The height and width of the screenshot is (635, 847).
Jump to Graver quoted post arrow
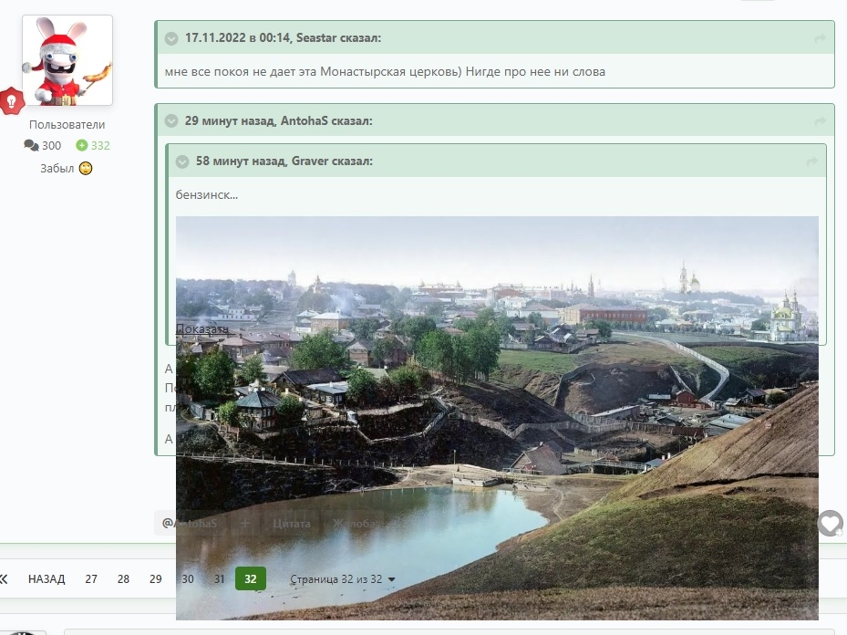(811, 161)
